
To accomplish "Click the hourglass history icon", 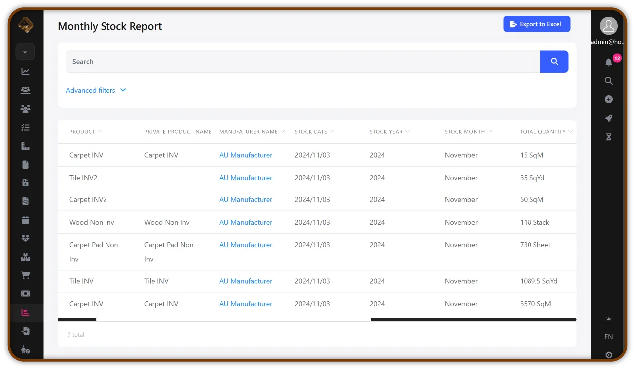I will coord(608,137).
